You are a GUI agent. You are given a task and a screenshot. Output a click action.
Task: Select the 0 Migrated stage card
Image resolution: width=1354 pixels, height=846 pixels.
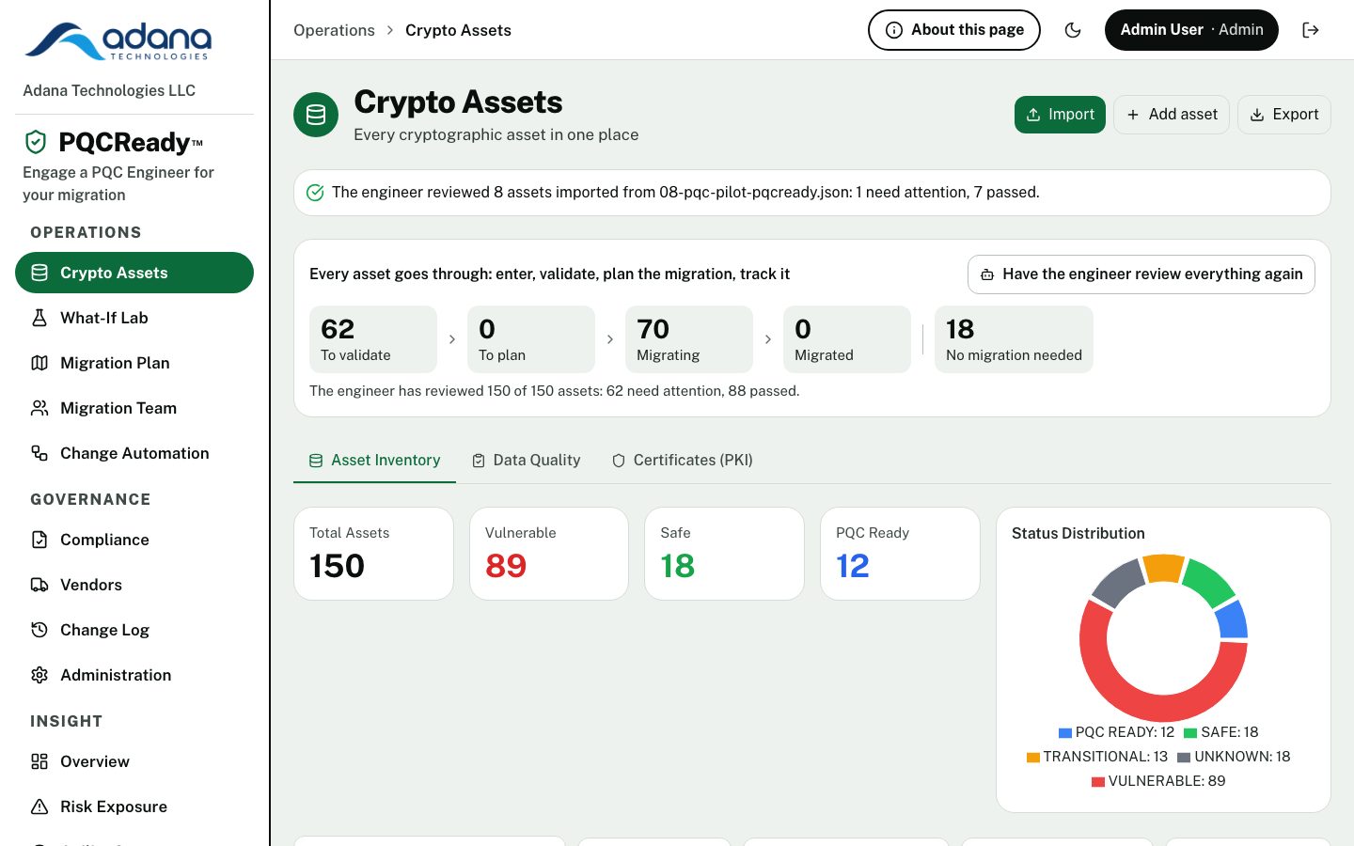(847, 339)
